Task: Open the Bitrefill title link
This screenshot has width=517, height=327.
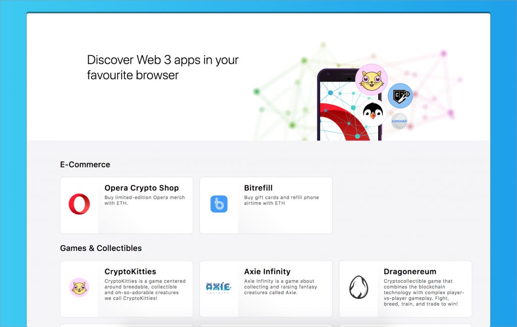Action: [258, 188]
